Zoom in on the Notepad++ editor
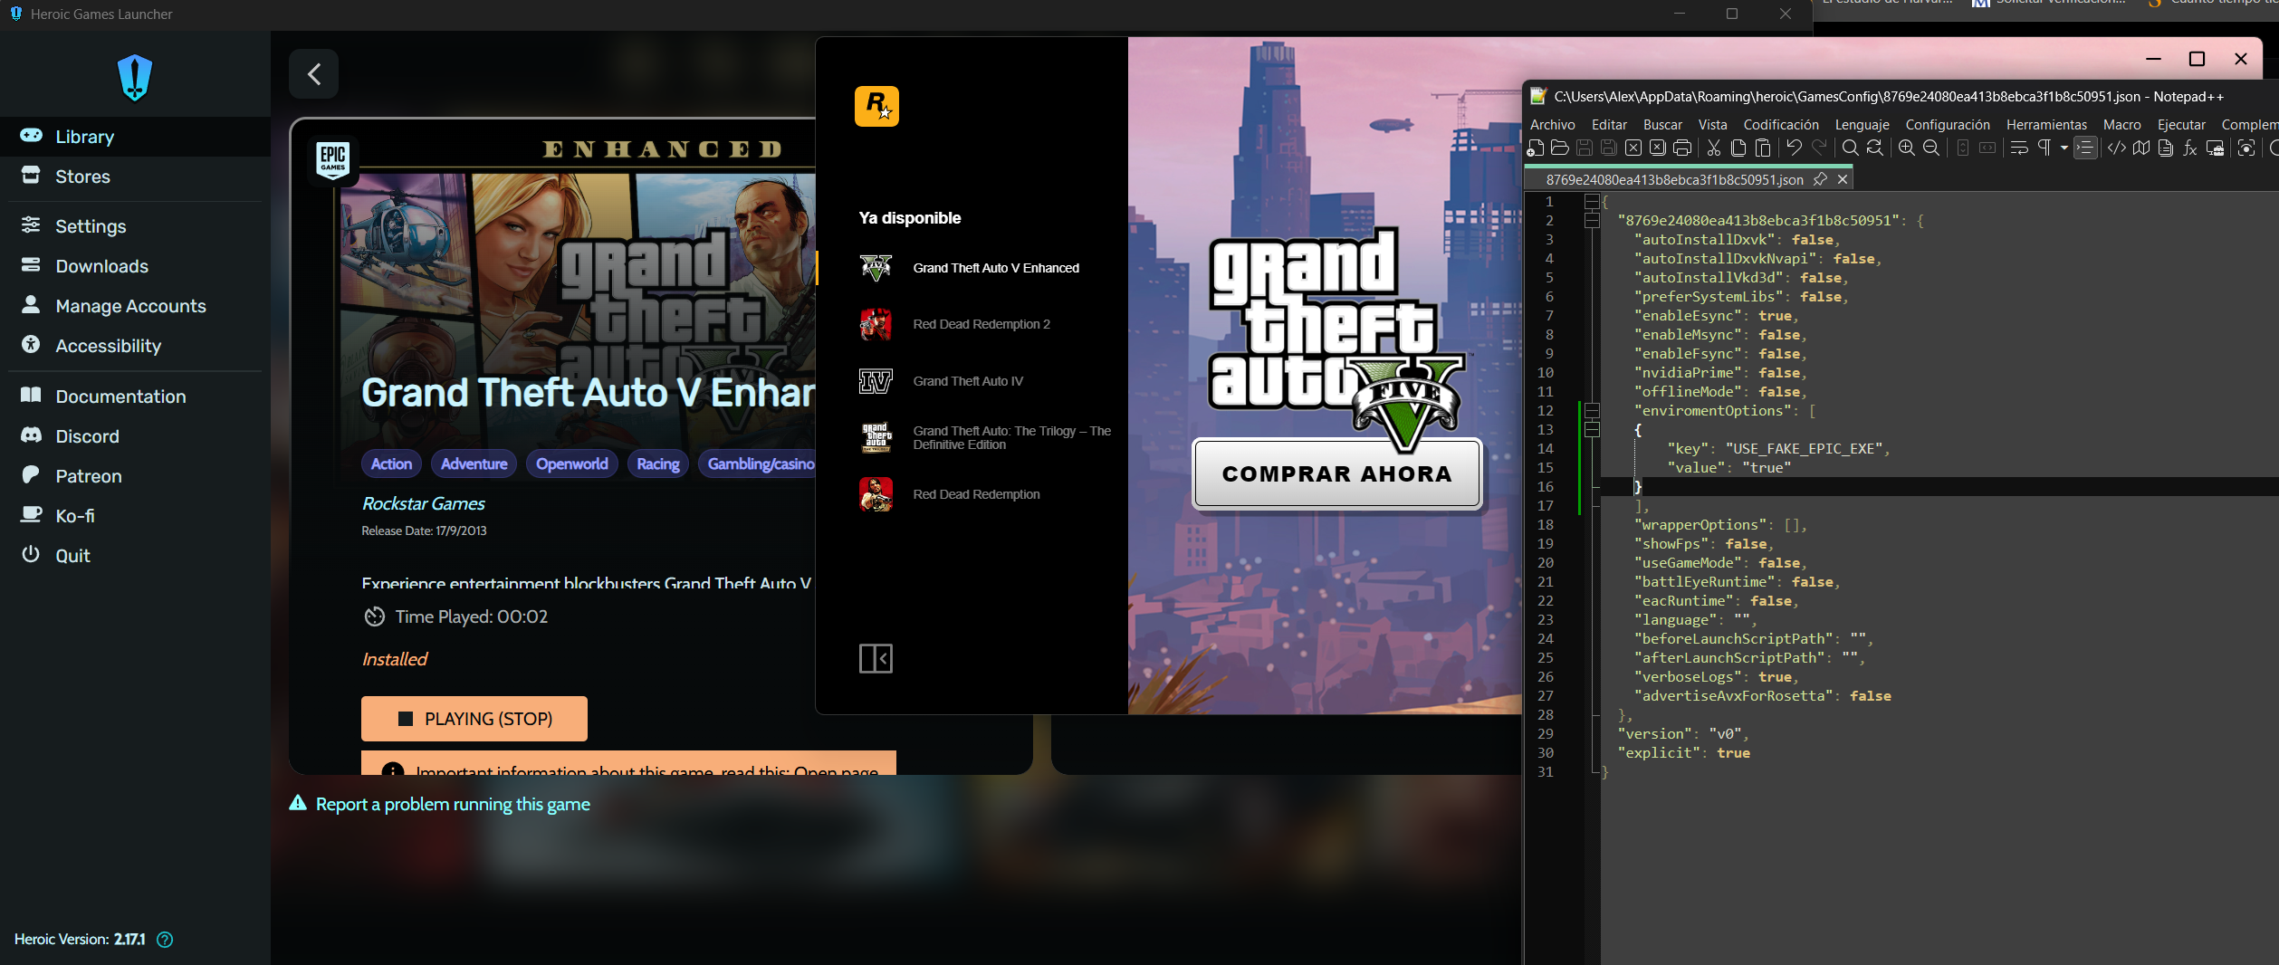 [1907, 148]
